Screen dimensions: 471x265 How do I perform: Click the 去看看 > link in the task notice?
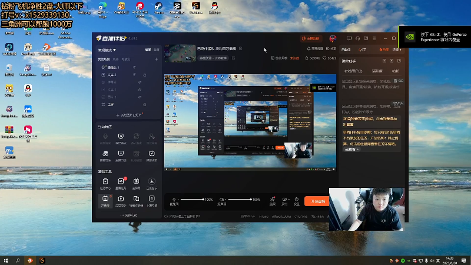[x=351, y=150]
